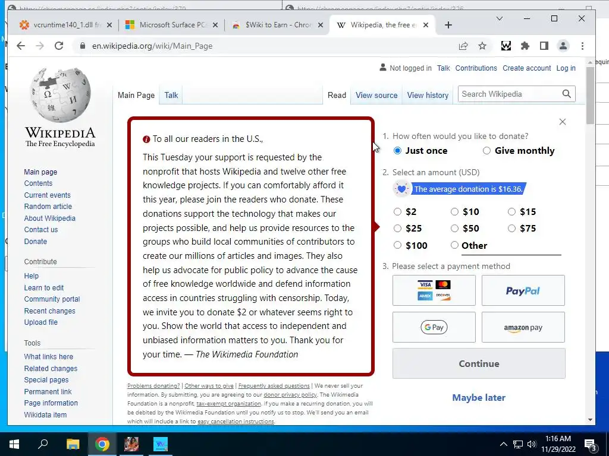Viewport: 609px width, 456px height.
Task: Choose the $100 donation amount
Action: [x=397, y=245]
